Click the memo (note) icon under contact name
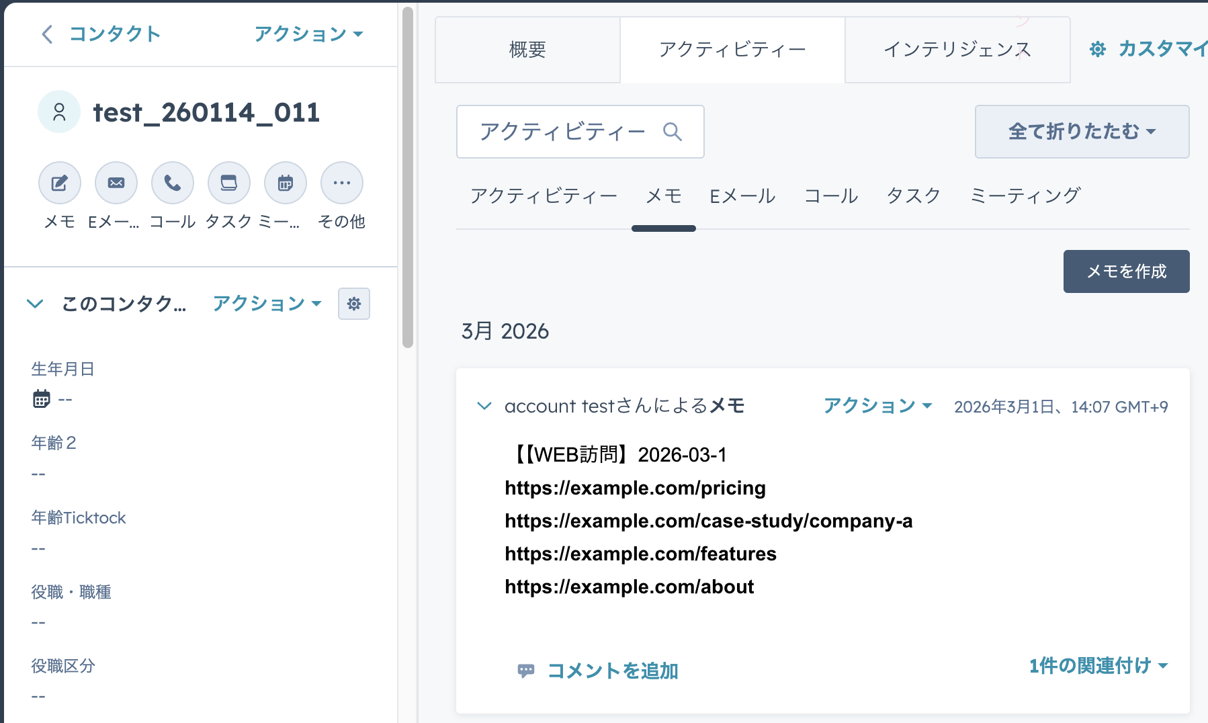 tap(60, 183)
